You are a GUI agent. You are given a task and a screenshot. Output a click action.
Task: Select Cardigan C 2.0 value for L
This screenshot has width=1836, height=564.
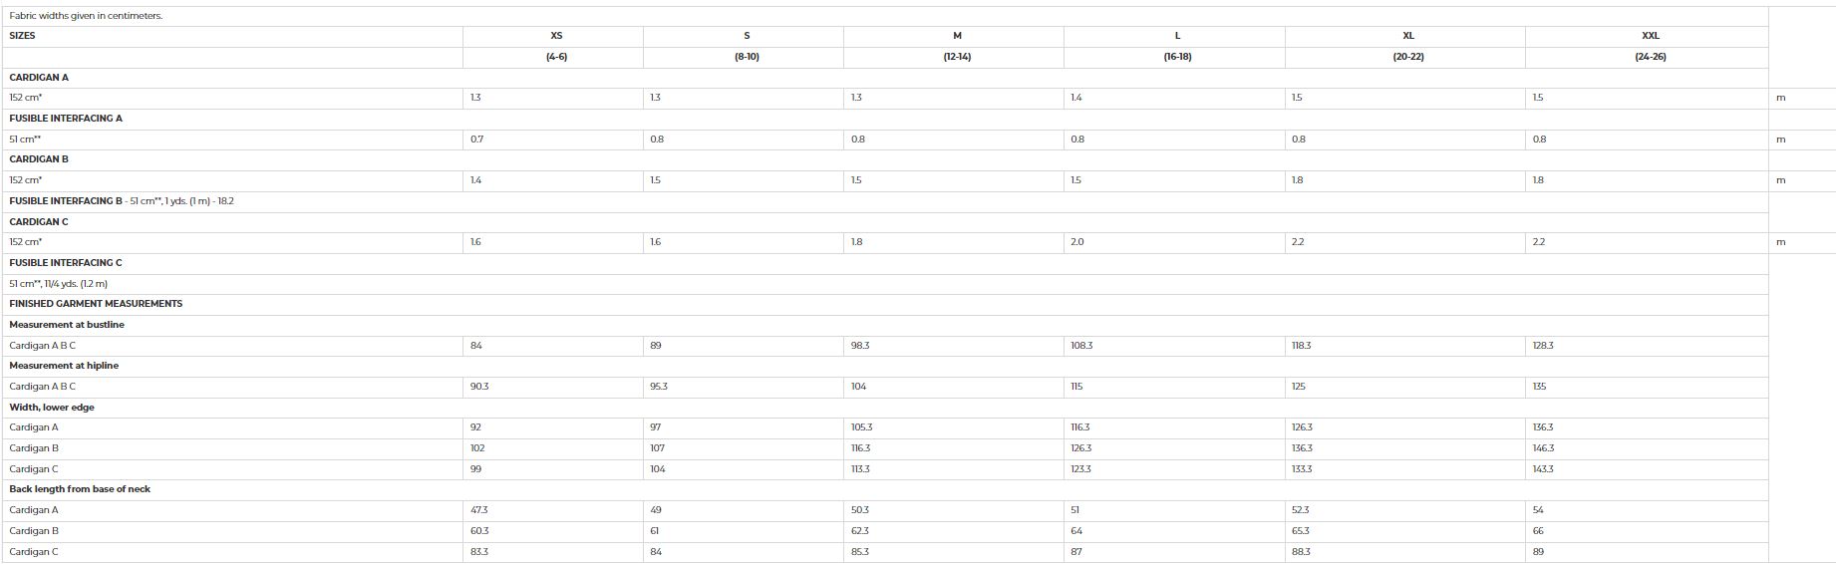pos(1077,242)
